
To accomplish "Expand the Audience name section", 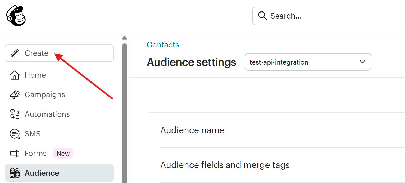I will pyautogui.click(x=192, y=130).
